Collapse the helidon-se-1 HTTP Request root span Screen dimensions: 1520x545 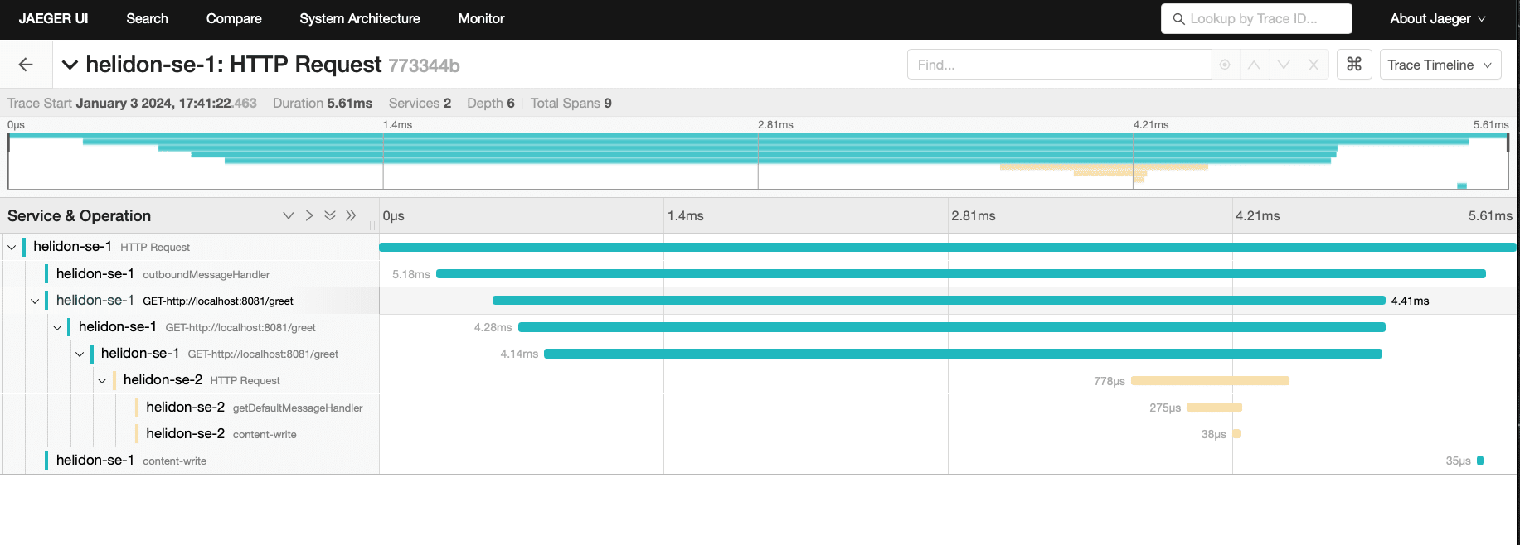pyautogui.click(x=12, y=247)
